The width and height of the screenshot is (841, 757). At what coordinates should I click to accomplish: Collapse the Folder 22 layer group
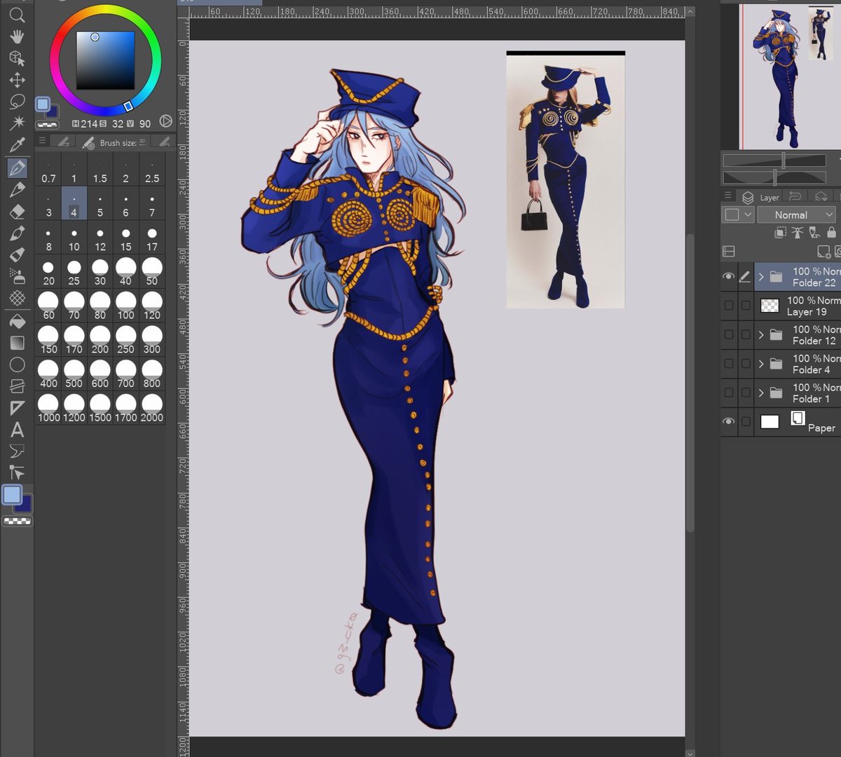coord(762,276)
